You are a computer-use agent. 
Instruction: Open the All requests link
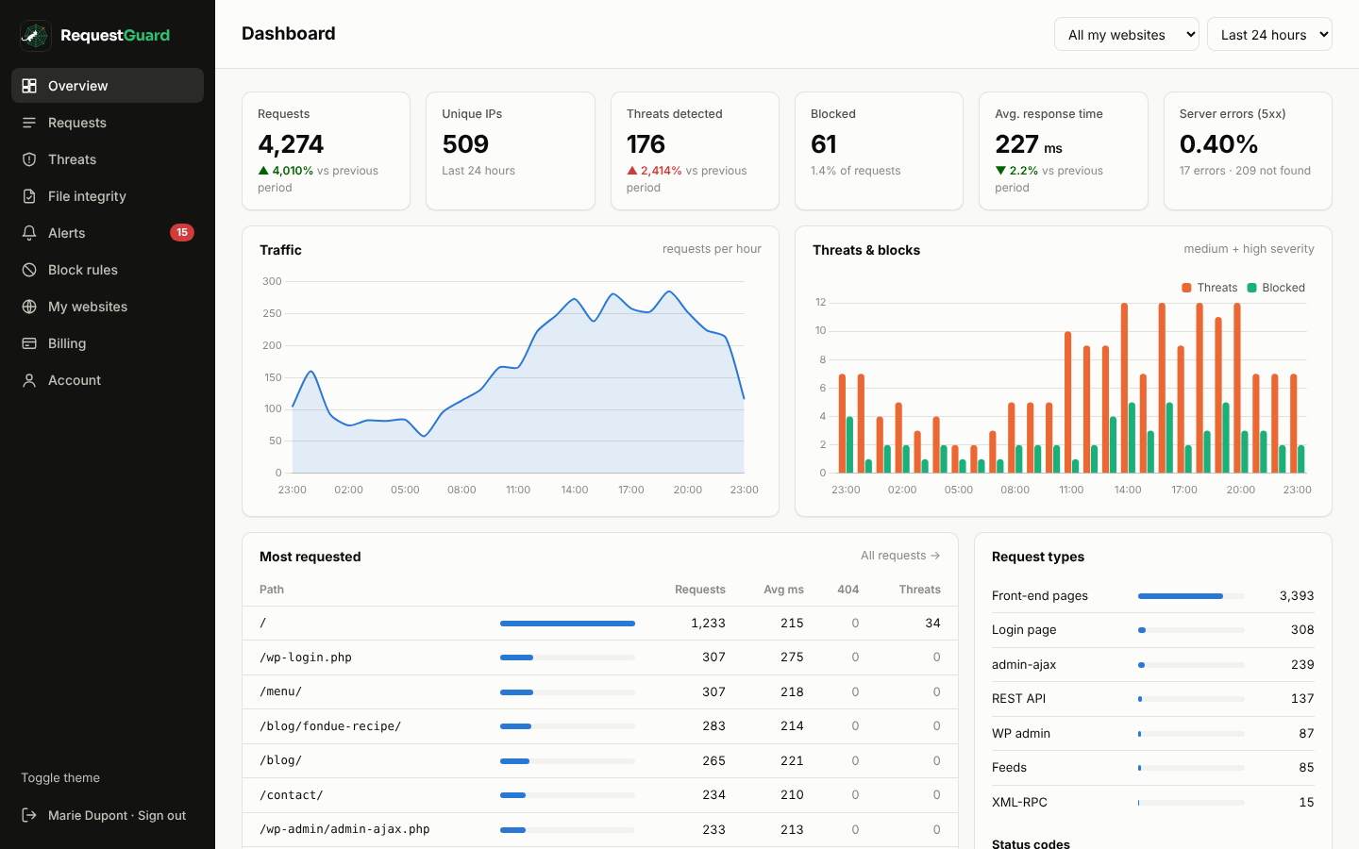(900, 556)
